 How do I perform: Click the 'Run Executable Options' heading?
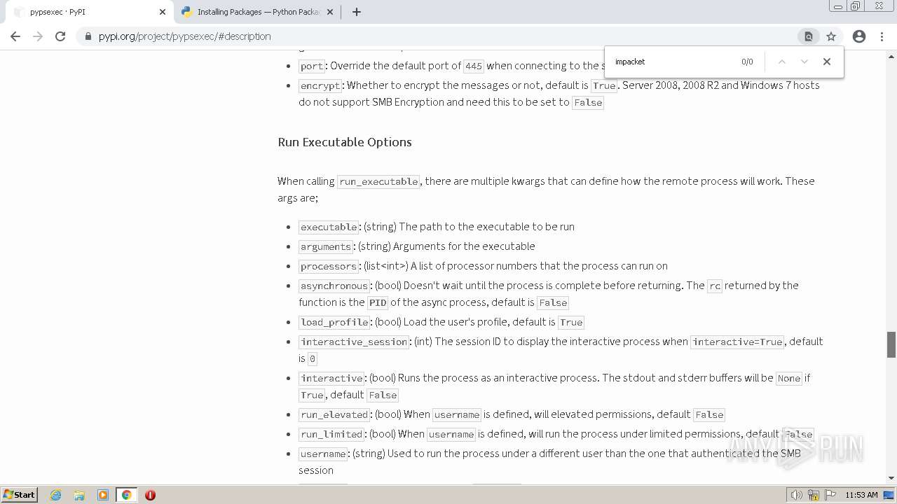click(345, 142)
